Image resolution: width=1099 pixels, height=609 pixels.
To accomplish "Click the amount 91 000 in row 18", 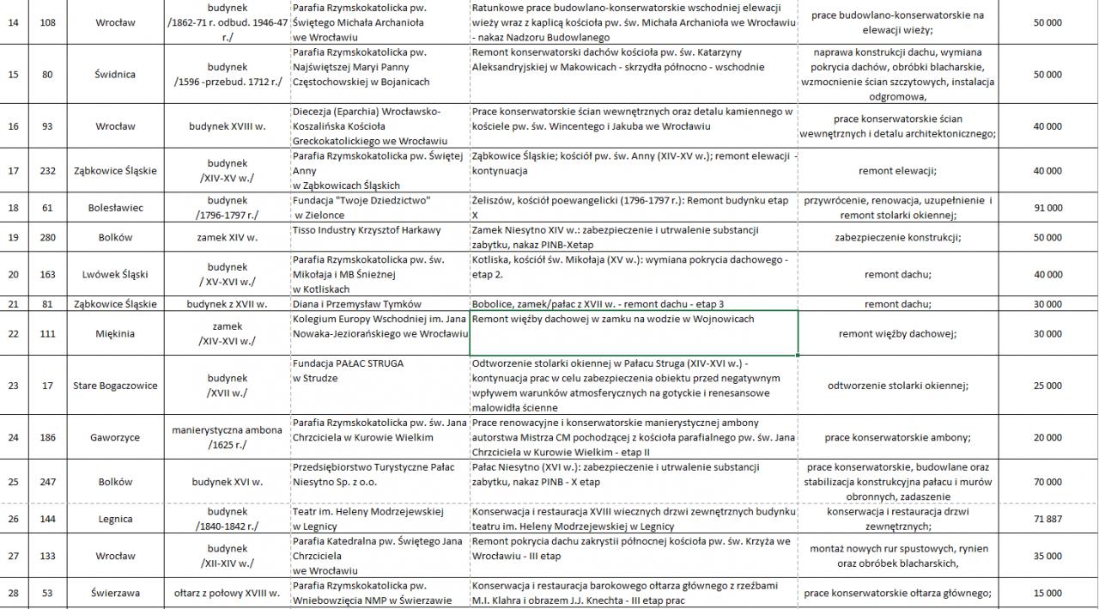I will click(1047, 208).
